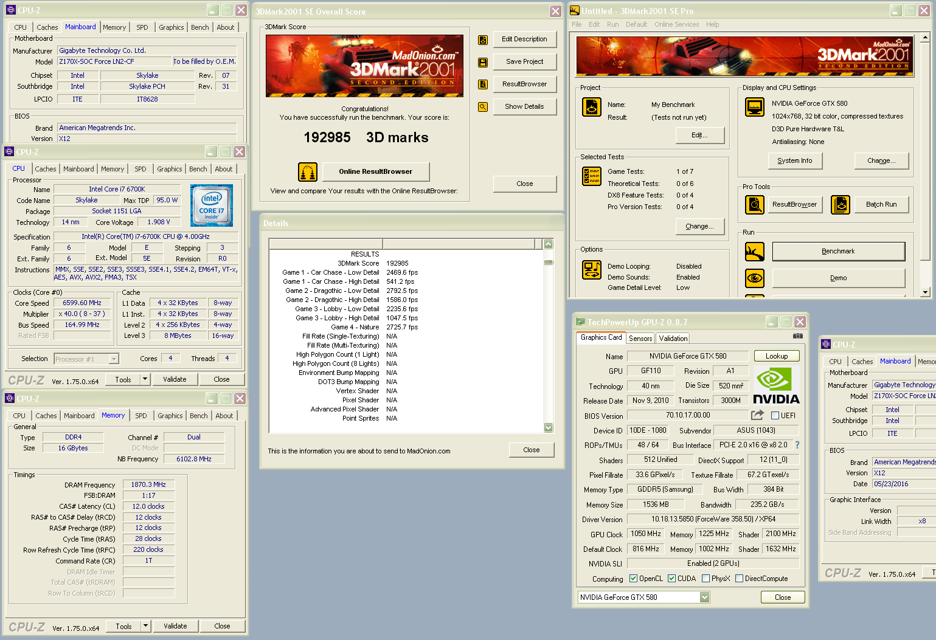Switch to Mainboard tab in partial CPU-Z window
Screen dimensions: 936x640
[895, 361]
